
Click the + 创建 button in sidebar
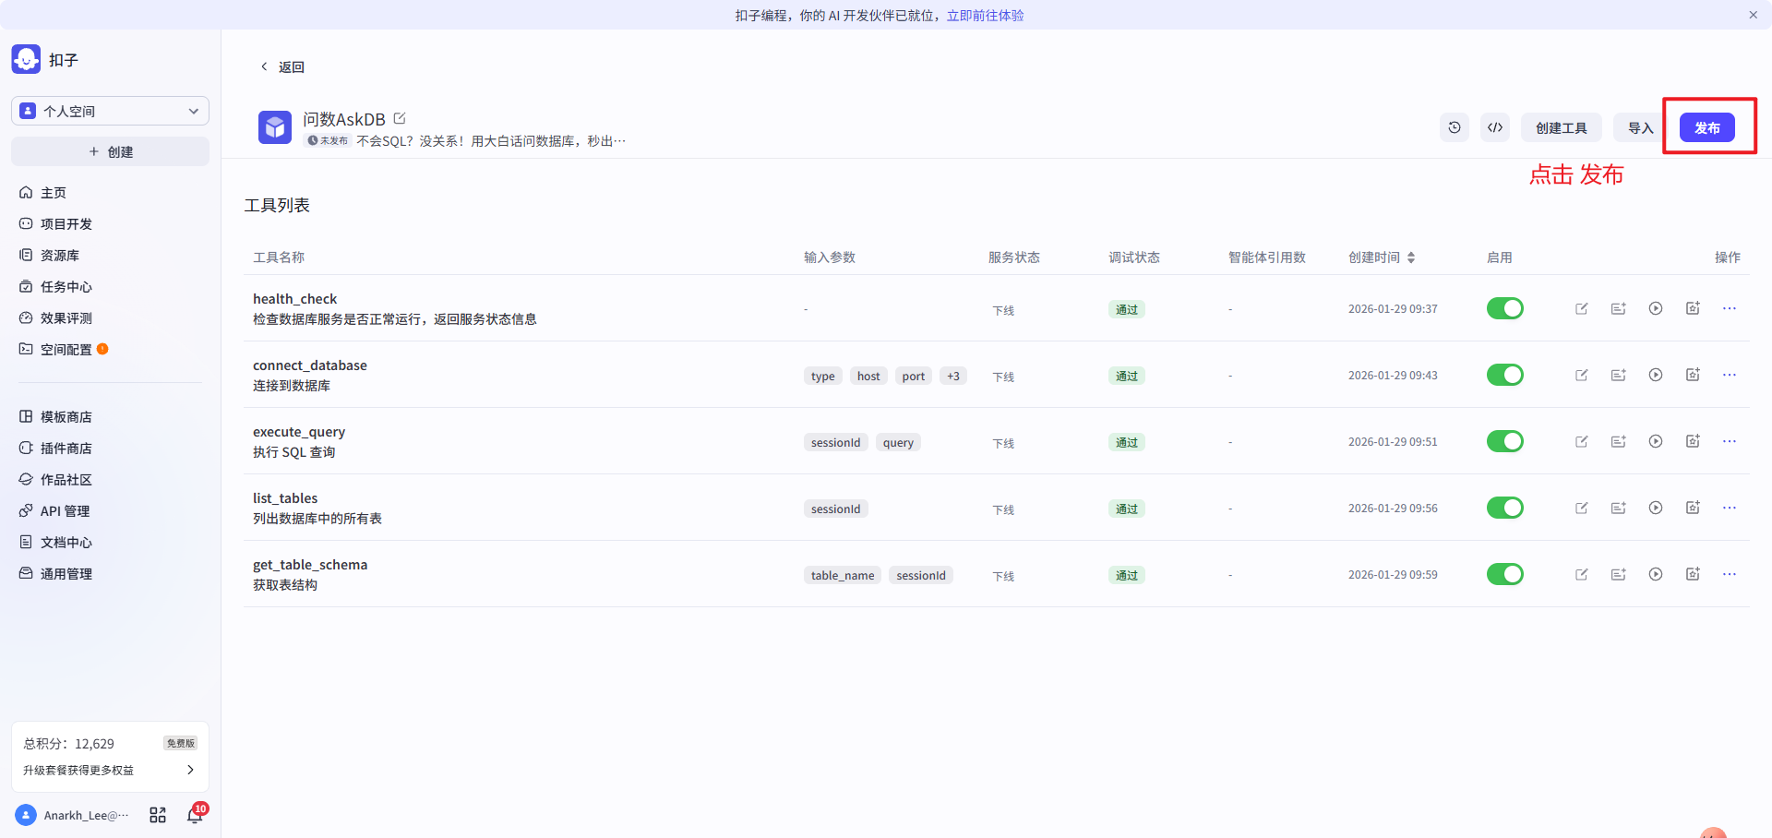pos(110,151)
